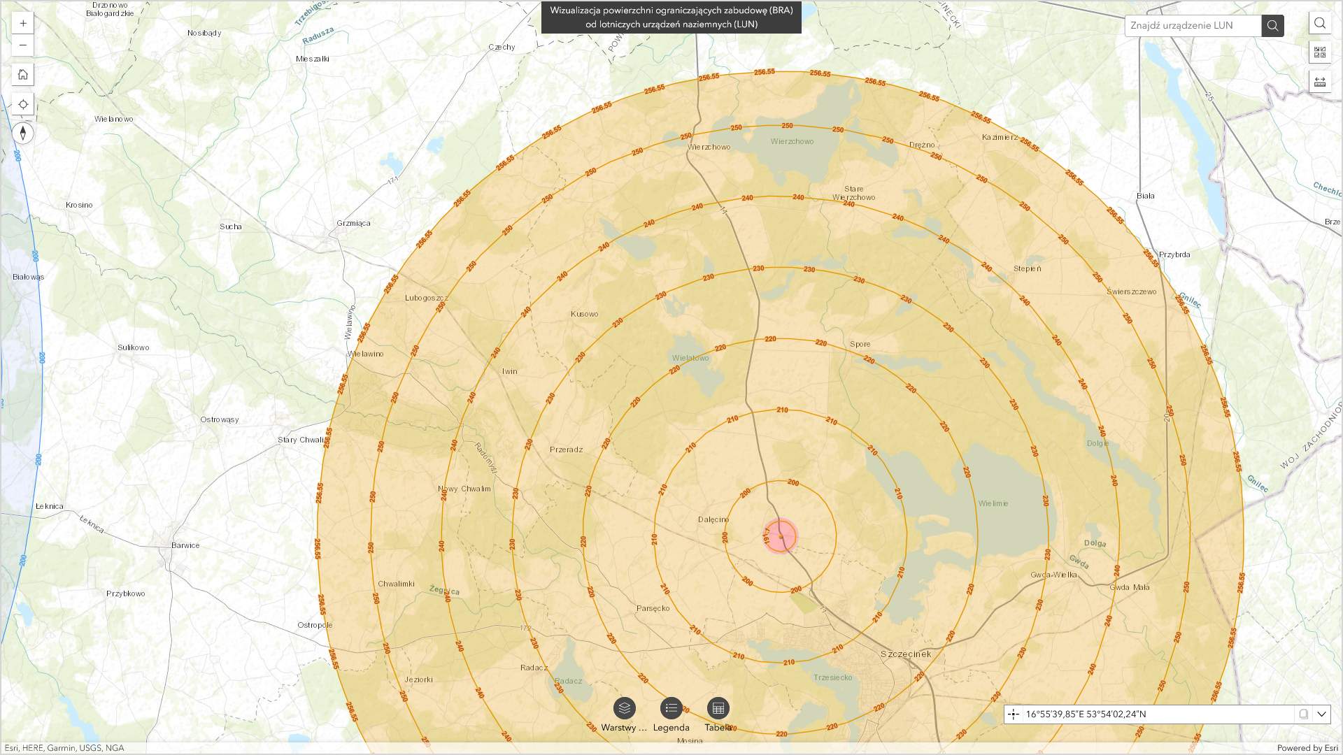The height and width of the screenshot is (755, 1343).
Task: Zoom in with the plus button
Action: click(x=23, y=23)
